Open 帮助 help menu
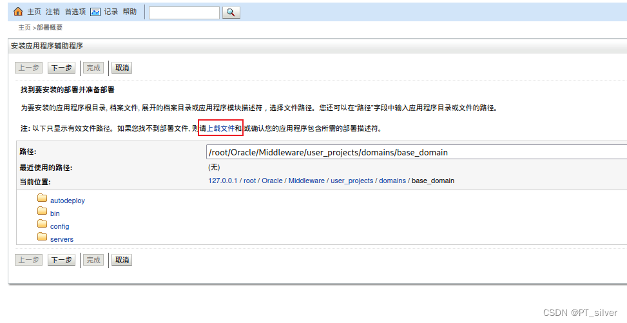The height and width of the screenshot is (323, 627). [x=130, y=12]
